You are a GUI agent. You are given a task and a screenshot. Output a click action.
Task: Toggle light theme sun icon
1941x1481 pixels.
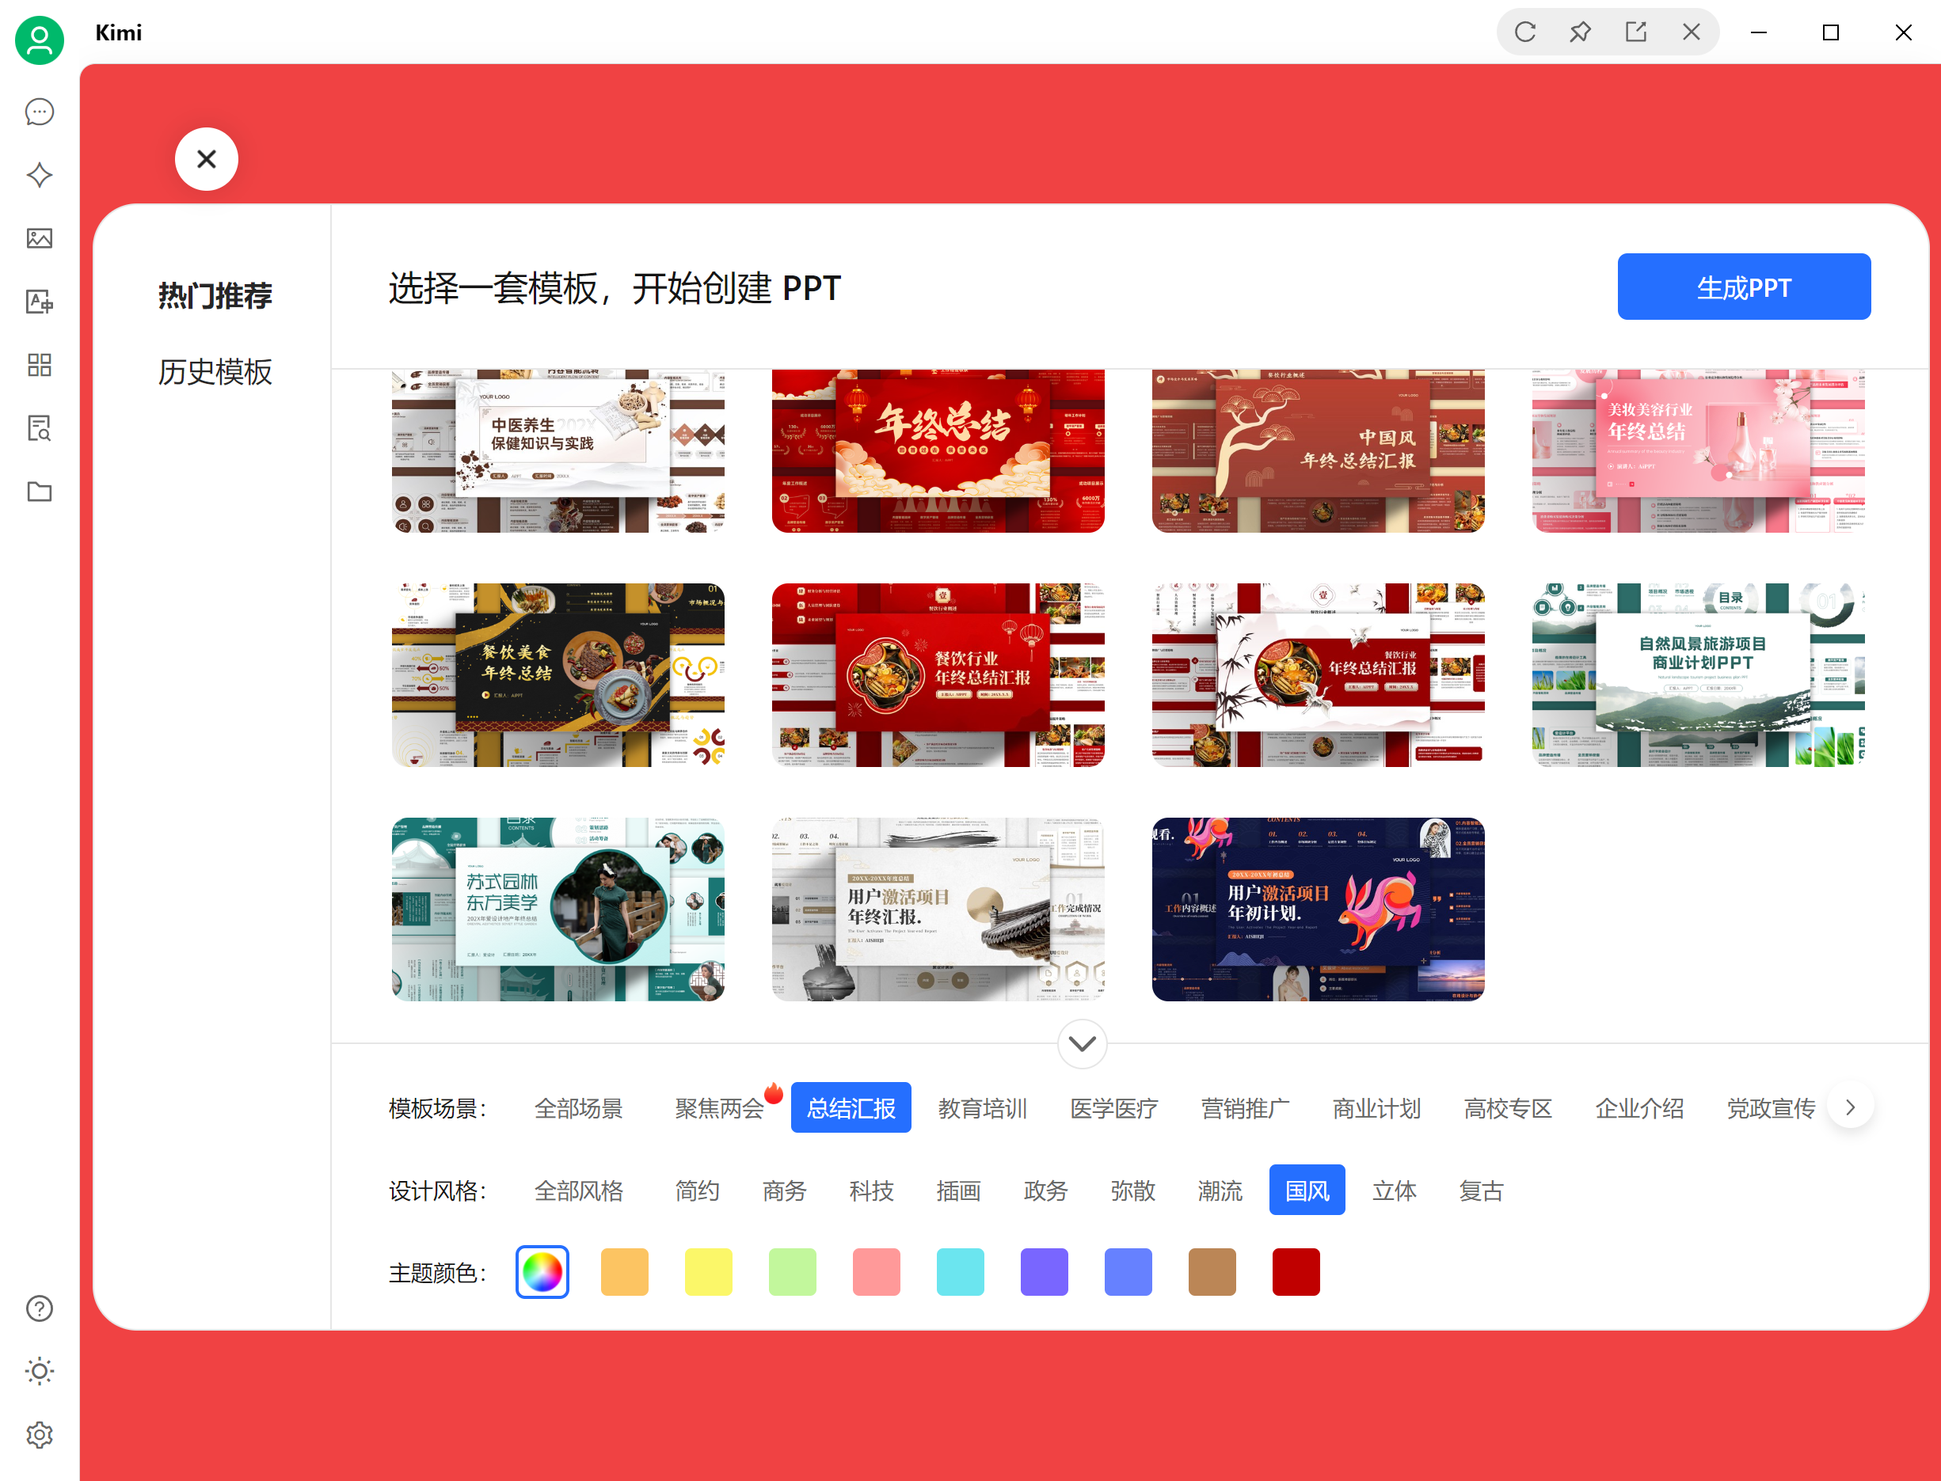tap(39, 1372)
